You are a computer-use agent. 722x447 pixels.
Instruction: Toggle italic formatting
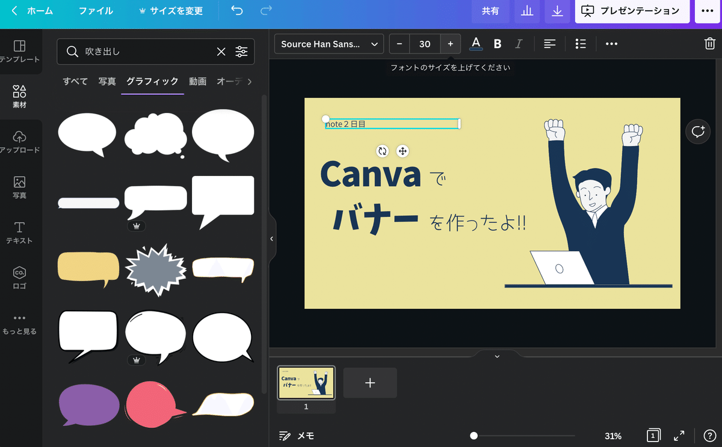point(518,44)
